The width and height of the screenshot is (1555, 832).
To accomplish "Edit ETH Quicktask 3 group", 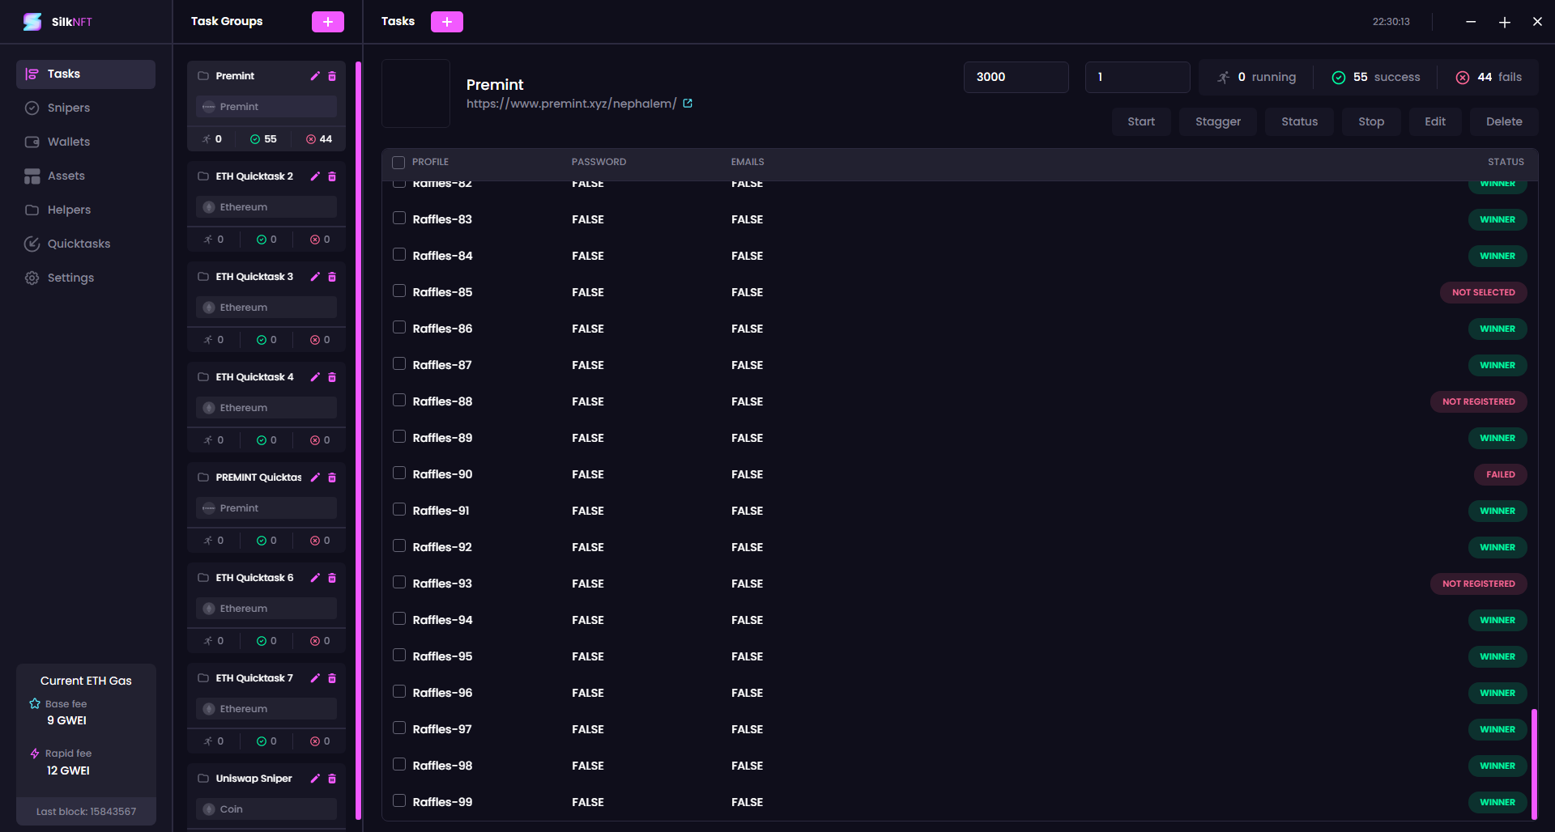I will point(315,277).
